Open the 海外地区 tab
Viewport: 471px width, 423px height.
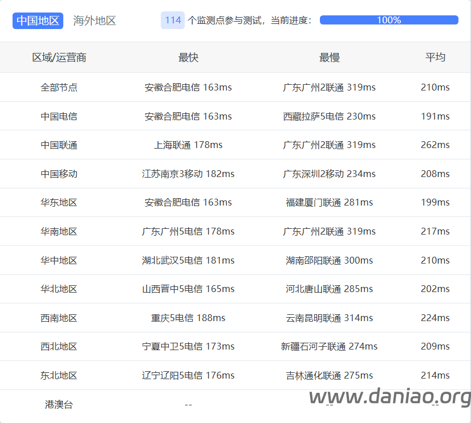pos(94,20)
